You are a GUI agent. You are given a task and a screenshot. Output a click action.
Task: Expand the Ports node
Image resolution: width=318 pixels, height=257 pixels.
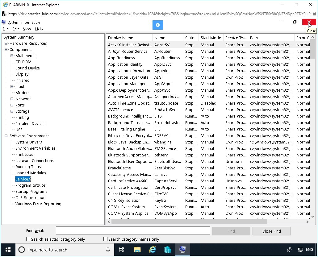tap(12, 105)
